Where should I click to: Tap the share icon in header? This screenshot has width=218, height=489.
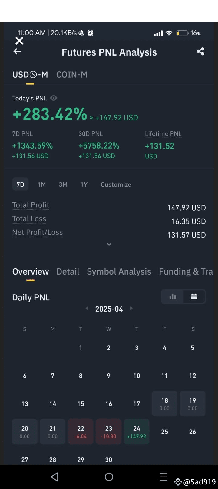pyautogui.click(x=200, y=51)
